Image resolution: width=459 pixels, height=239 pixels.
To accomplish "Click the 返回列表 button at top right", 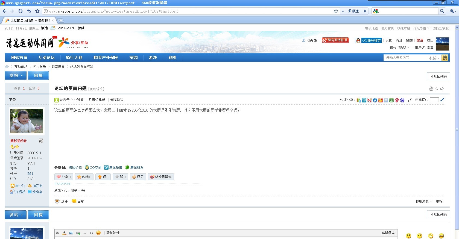I will pyautogui.click(x=438, y=76).
